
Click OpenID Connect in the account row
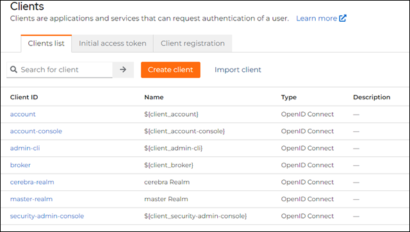pyautogui.click(x=307, y=114)
